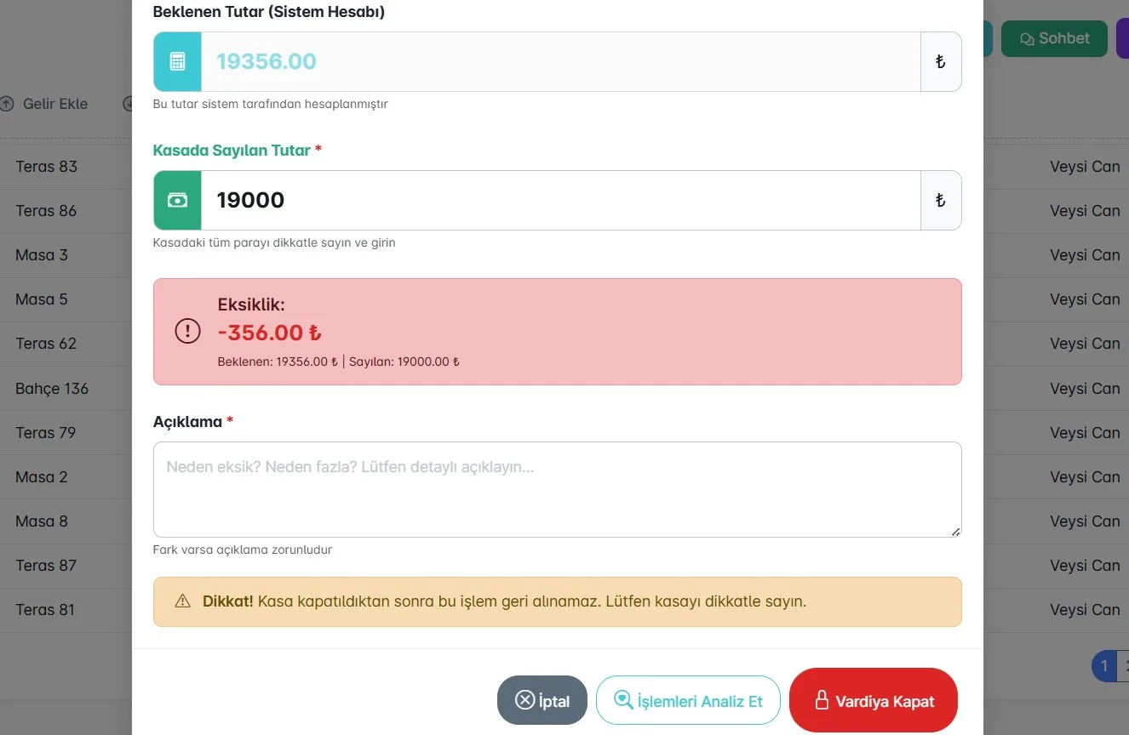Click the lira symbol next to 19356.00

[x=941, y=61]
